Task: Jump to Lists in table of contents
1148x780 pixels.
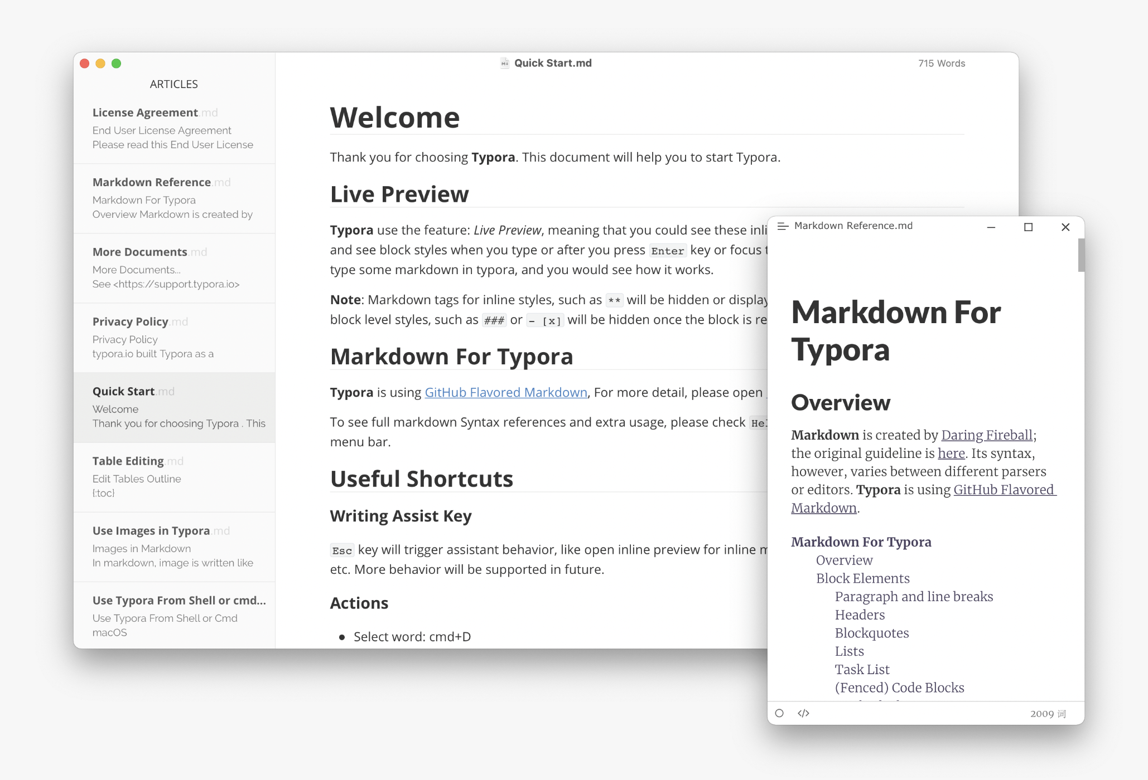Action: (x=849, y=651)
